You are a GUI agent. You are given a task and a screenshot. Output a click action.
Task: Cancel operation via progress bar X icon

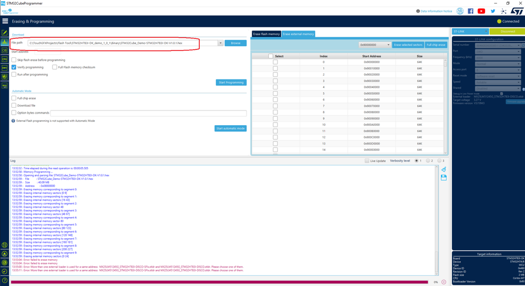(x=444, y=282)
